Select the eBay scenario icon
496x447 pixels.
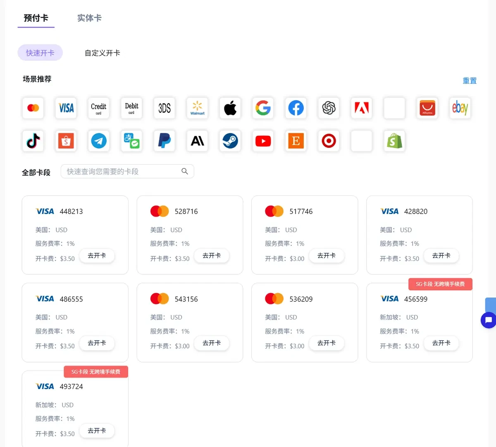pyautogui.click(x=460, y=108)
